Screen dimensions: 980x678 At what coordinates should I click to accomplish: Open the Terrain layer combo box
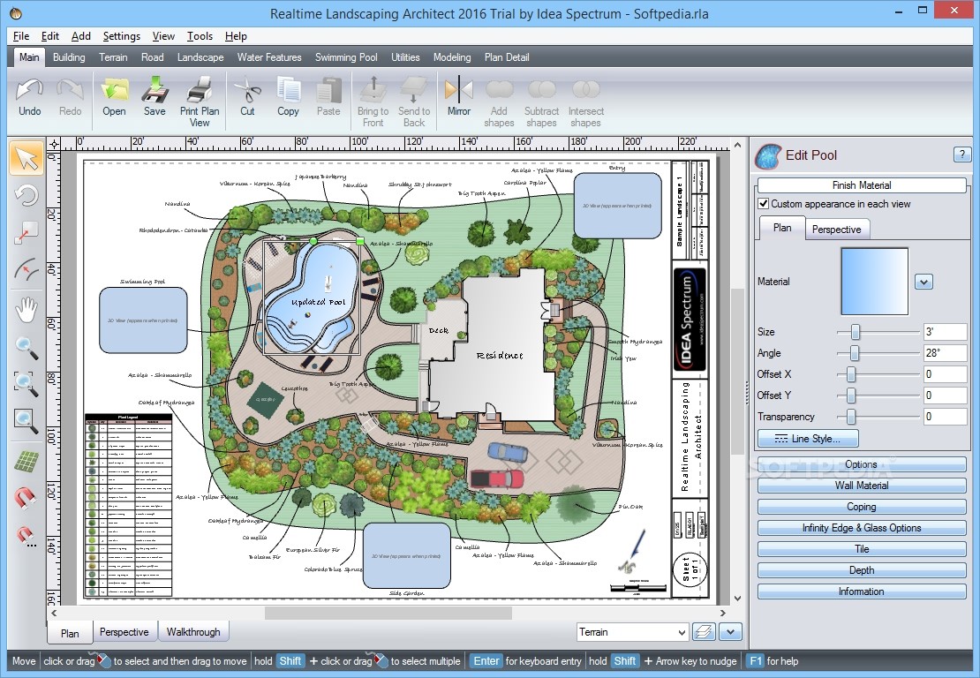[633, 632]
